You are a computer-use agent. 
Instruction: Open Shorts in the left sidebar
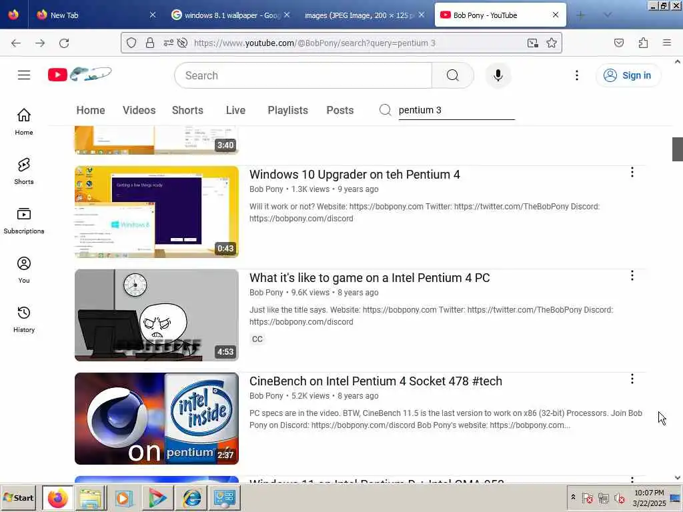pos(24,171)
